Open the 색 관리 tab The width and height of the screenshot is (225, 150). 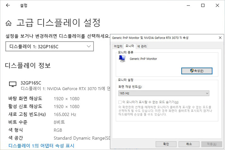click(142, 46)
